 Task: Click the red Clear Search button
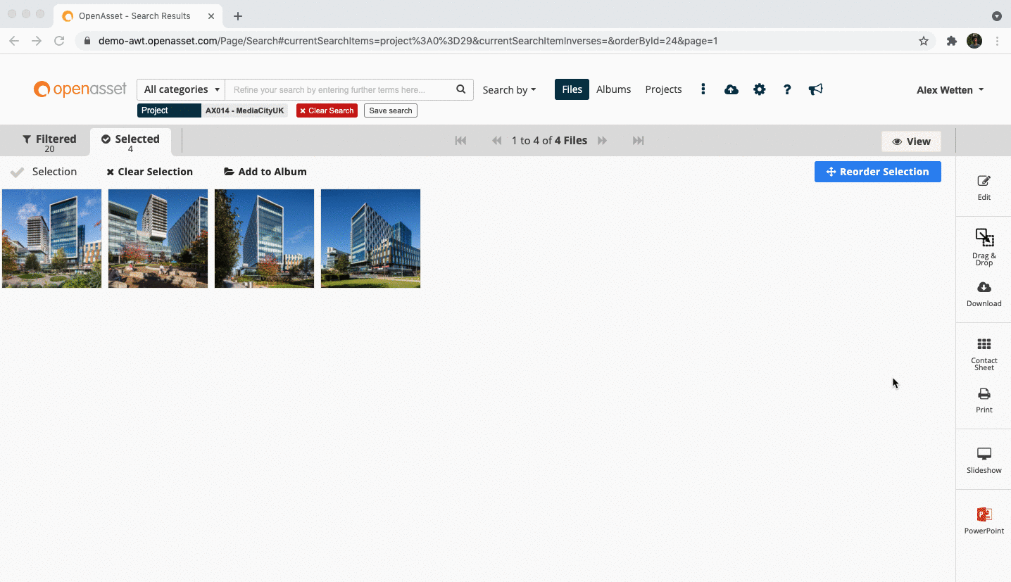[327, 110]
